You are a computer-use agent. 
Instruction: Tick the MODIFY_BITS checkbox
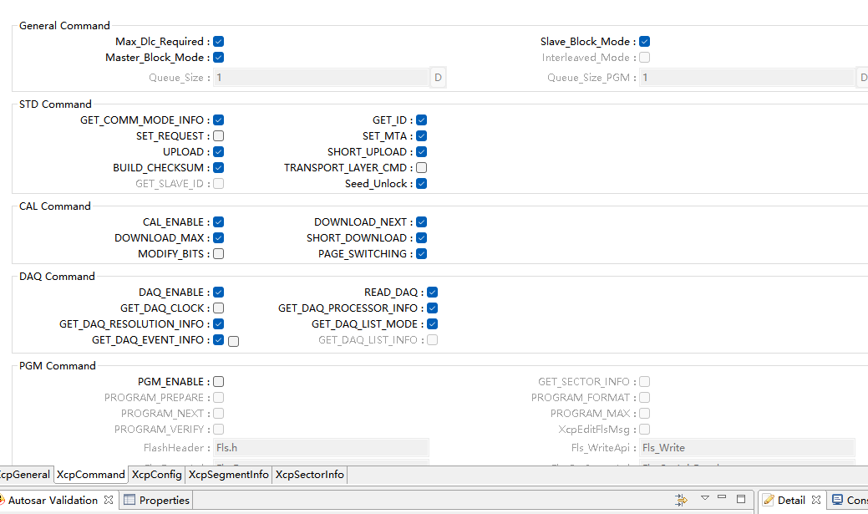218,254
